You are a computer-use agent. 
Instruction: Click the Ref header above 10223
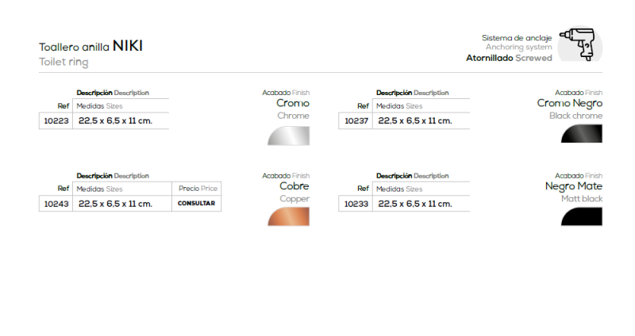[63, 106]
